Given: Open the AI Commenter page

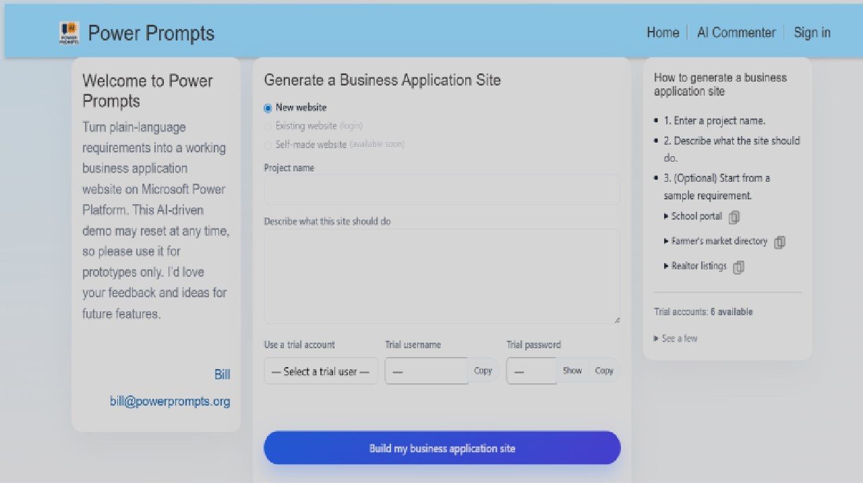Looking at the screenshot, I should pos(736,32).
